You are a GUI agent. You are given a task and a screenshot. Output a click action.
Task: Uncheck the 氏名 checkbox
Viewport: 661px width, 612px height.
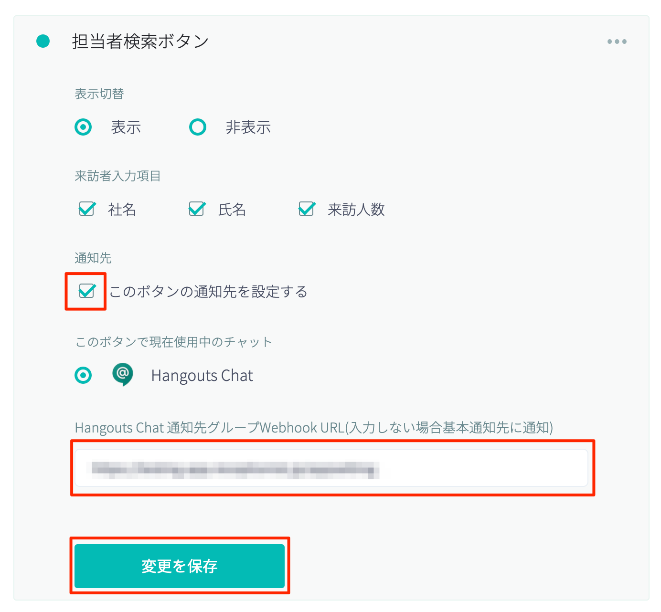(x=197, y=209)
